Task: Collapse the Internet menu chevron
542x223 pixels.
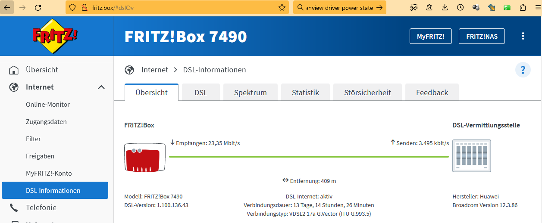Action: click(x=101, y=87)
